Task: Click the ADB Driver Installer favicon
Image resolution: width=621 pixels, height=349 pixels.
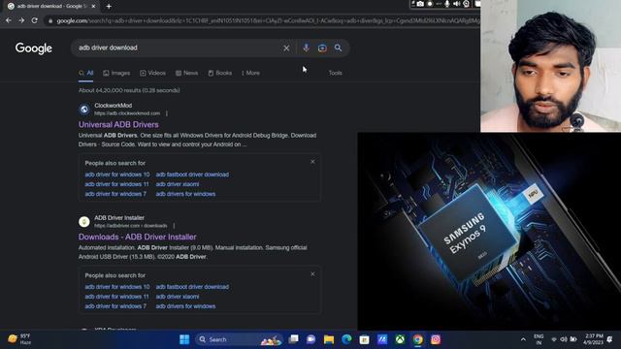Action: 84,222
